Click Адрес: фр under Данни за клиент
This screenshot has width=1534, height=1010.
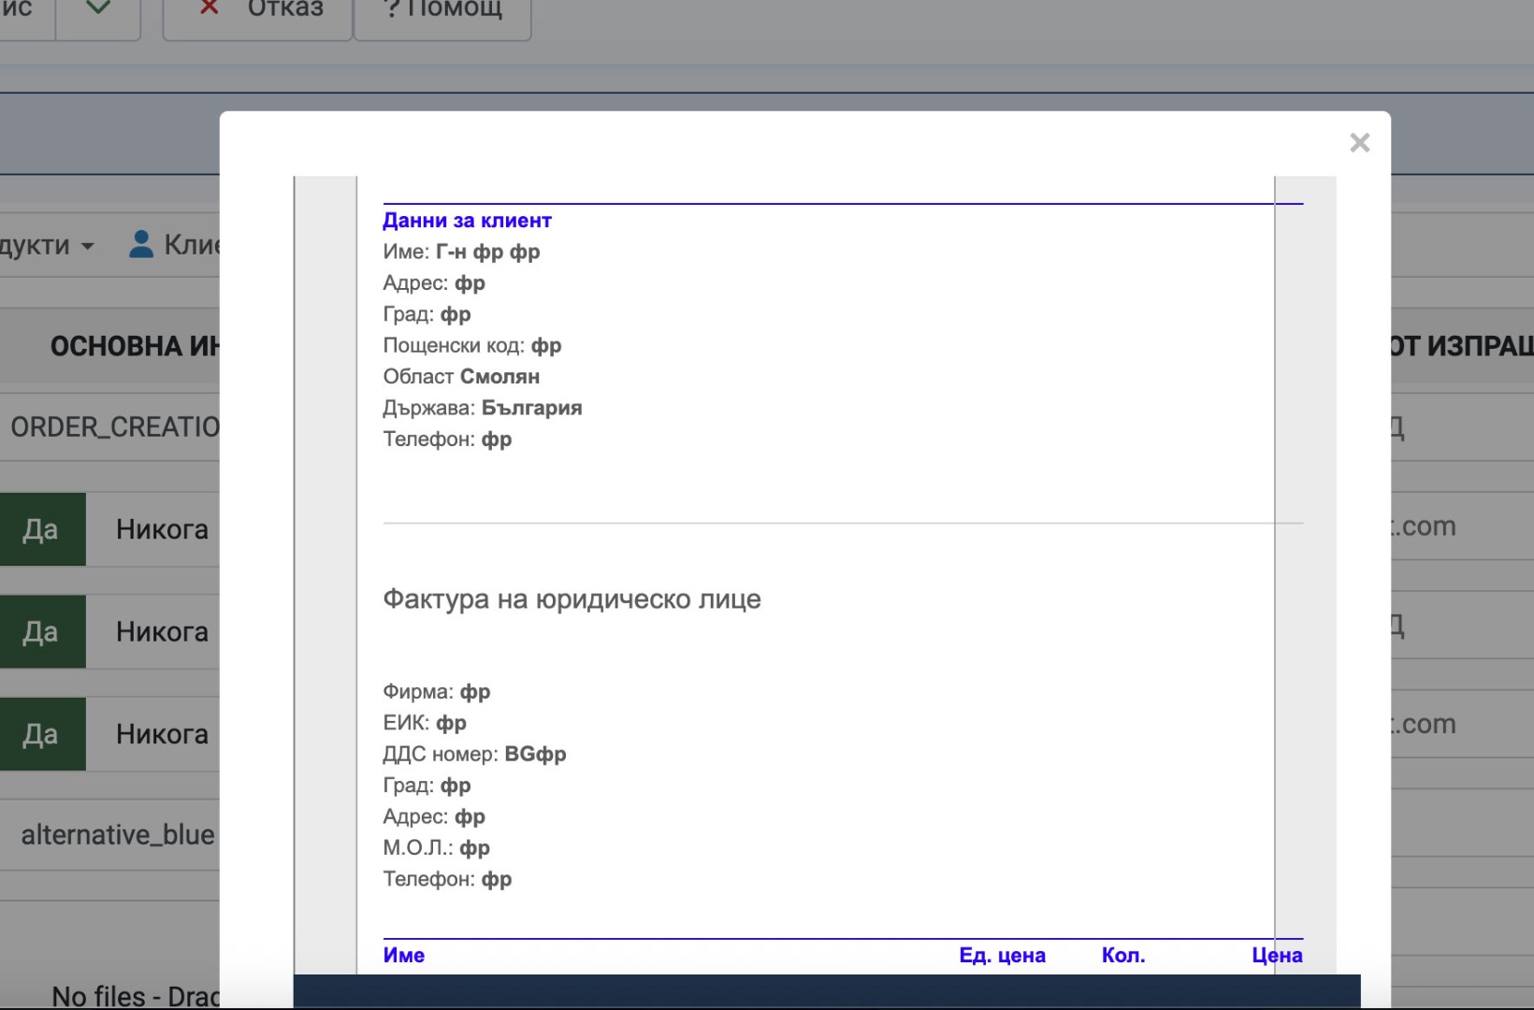click(x=434, y=282)
